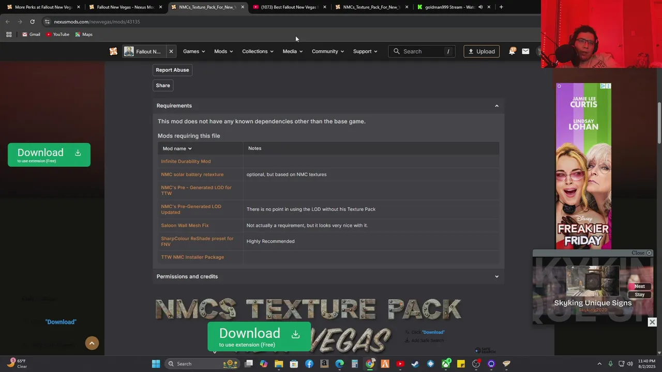Open the Saloon Wall Mesh Fix link
The height and width of the screenshot is (372, 662).
[x=185, y=225]
